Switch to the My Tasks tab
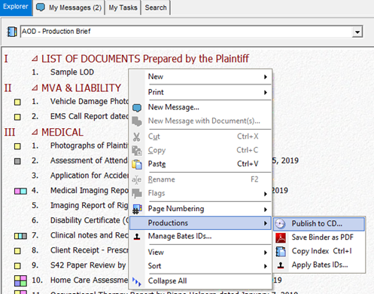Image resolution: width=374 pixels, height=294 pixels. (x=123, y=8)
